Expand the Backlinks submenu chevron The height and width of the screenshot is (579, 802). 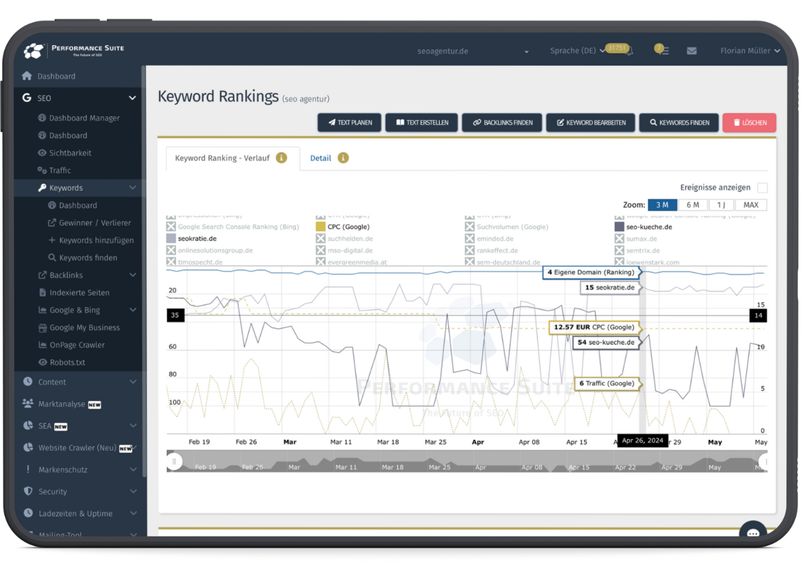click(x=132, y=275)
